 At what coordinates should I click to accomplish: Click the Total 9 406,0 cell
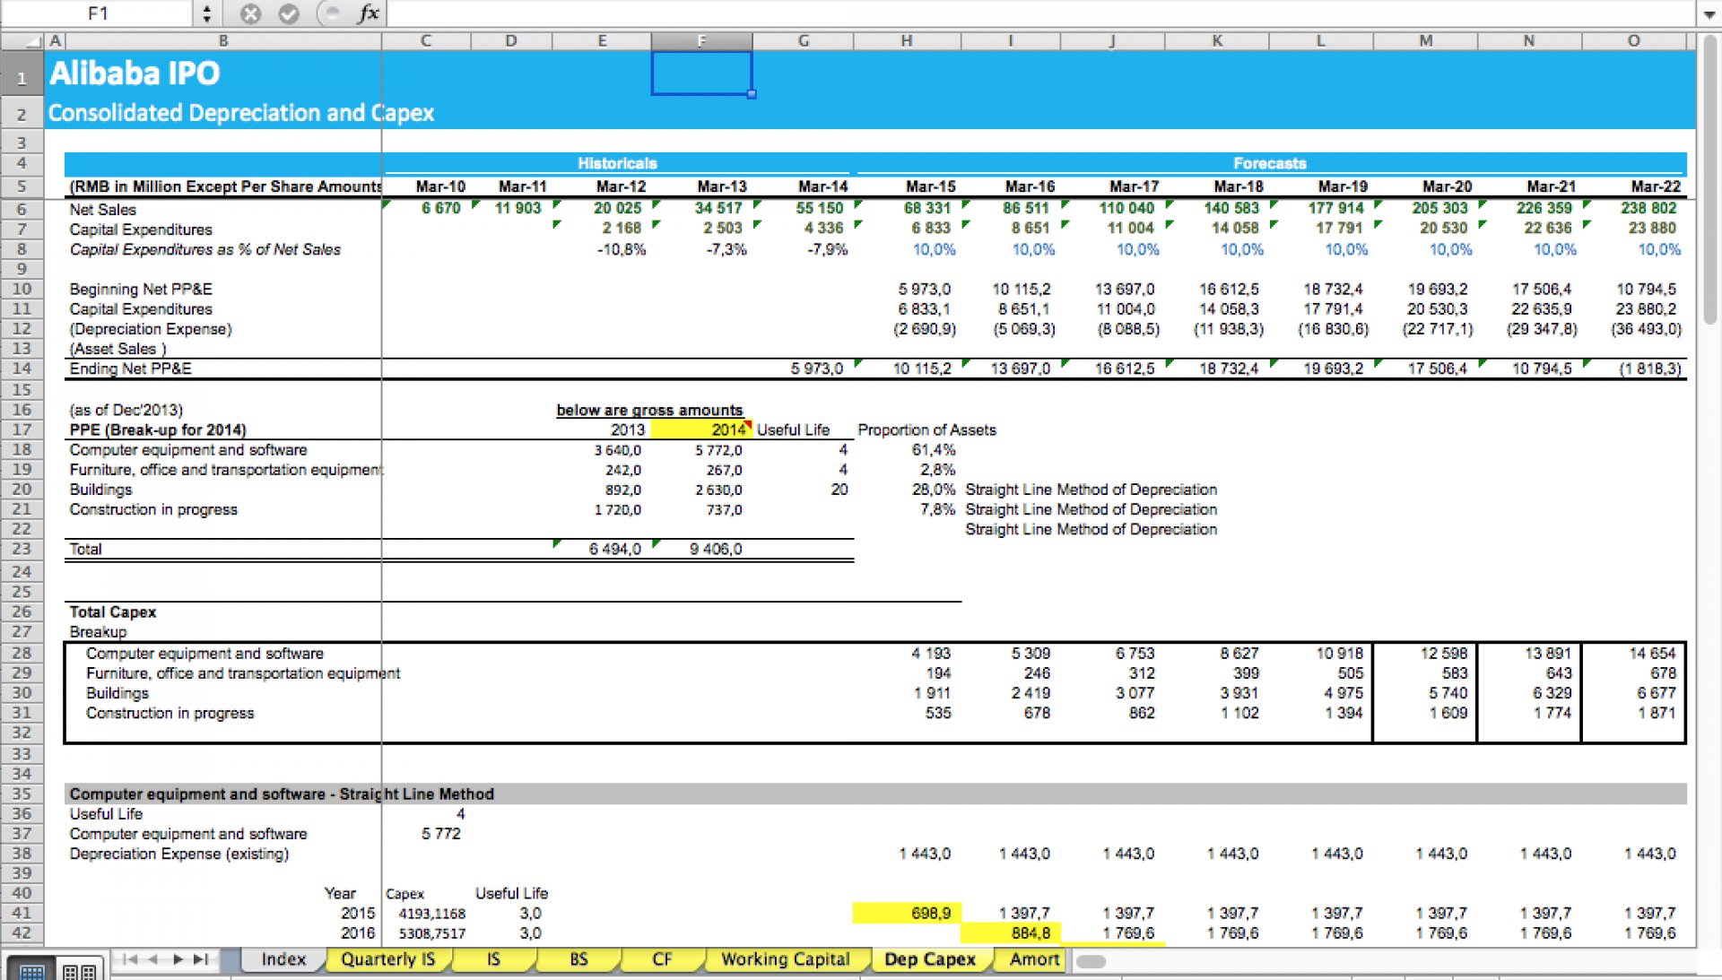tap(716, 549)
